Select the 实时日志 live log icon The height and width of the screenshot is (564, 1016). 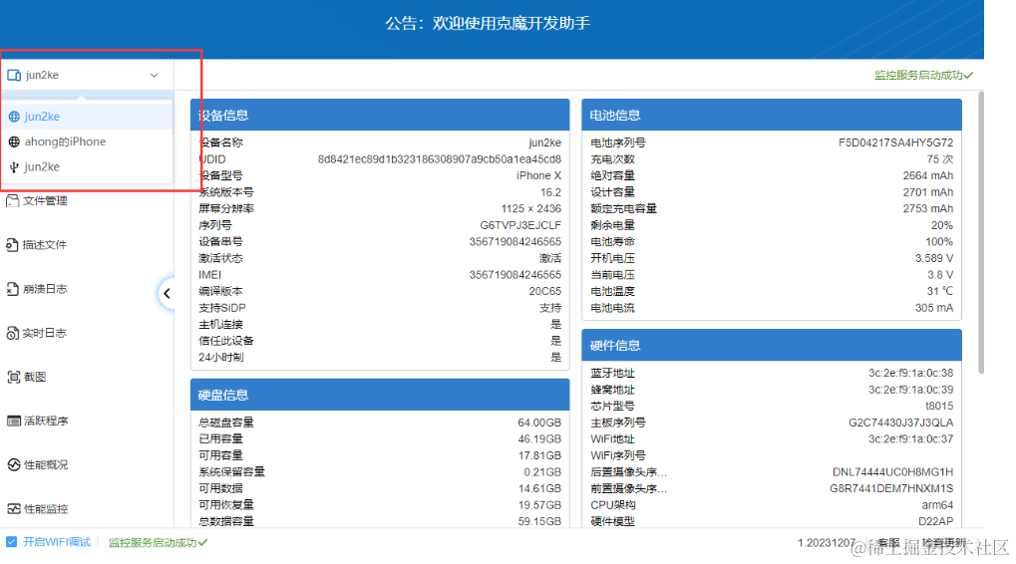(x=14, y=333)
